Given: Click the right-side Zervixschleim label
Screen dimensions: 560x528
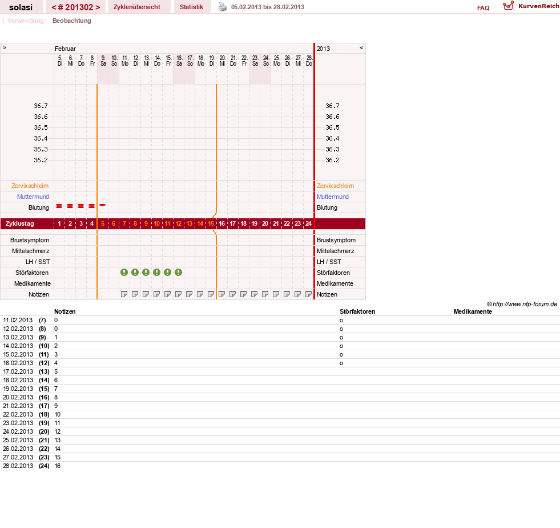Looking at the screenshot, I should click(x=335, y=186).
